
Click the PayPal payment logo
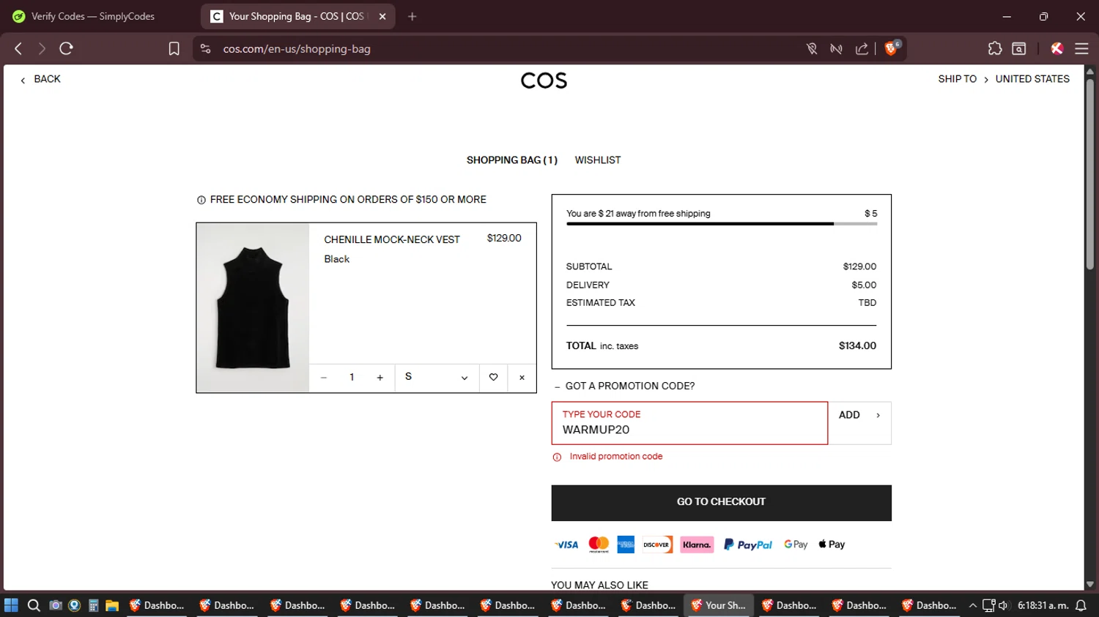pos(748,545)
